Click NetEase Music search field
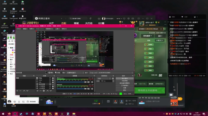The height and width of the screenshot is (116, 208). 78,19
